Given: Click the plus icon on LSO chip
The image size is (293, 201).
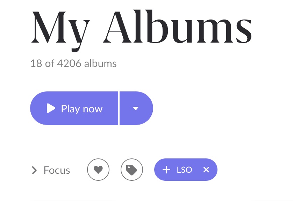Looking at the screenshot, I should point(166,170).
